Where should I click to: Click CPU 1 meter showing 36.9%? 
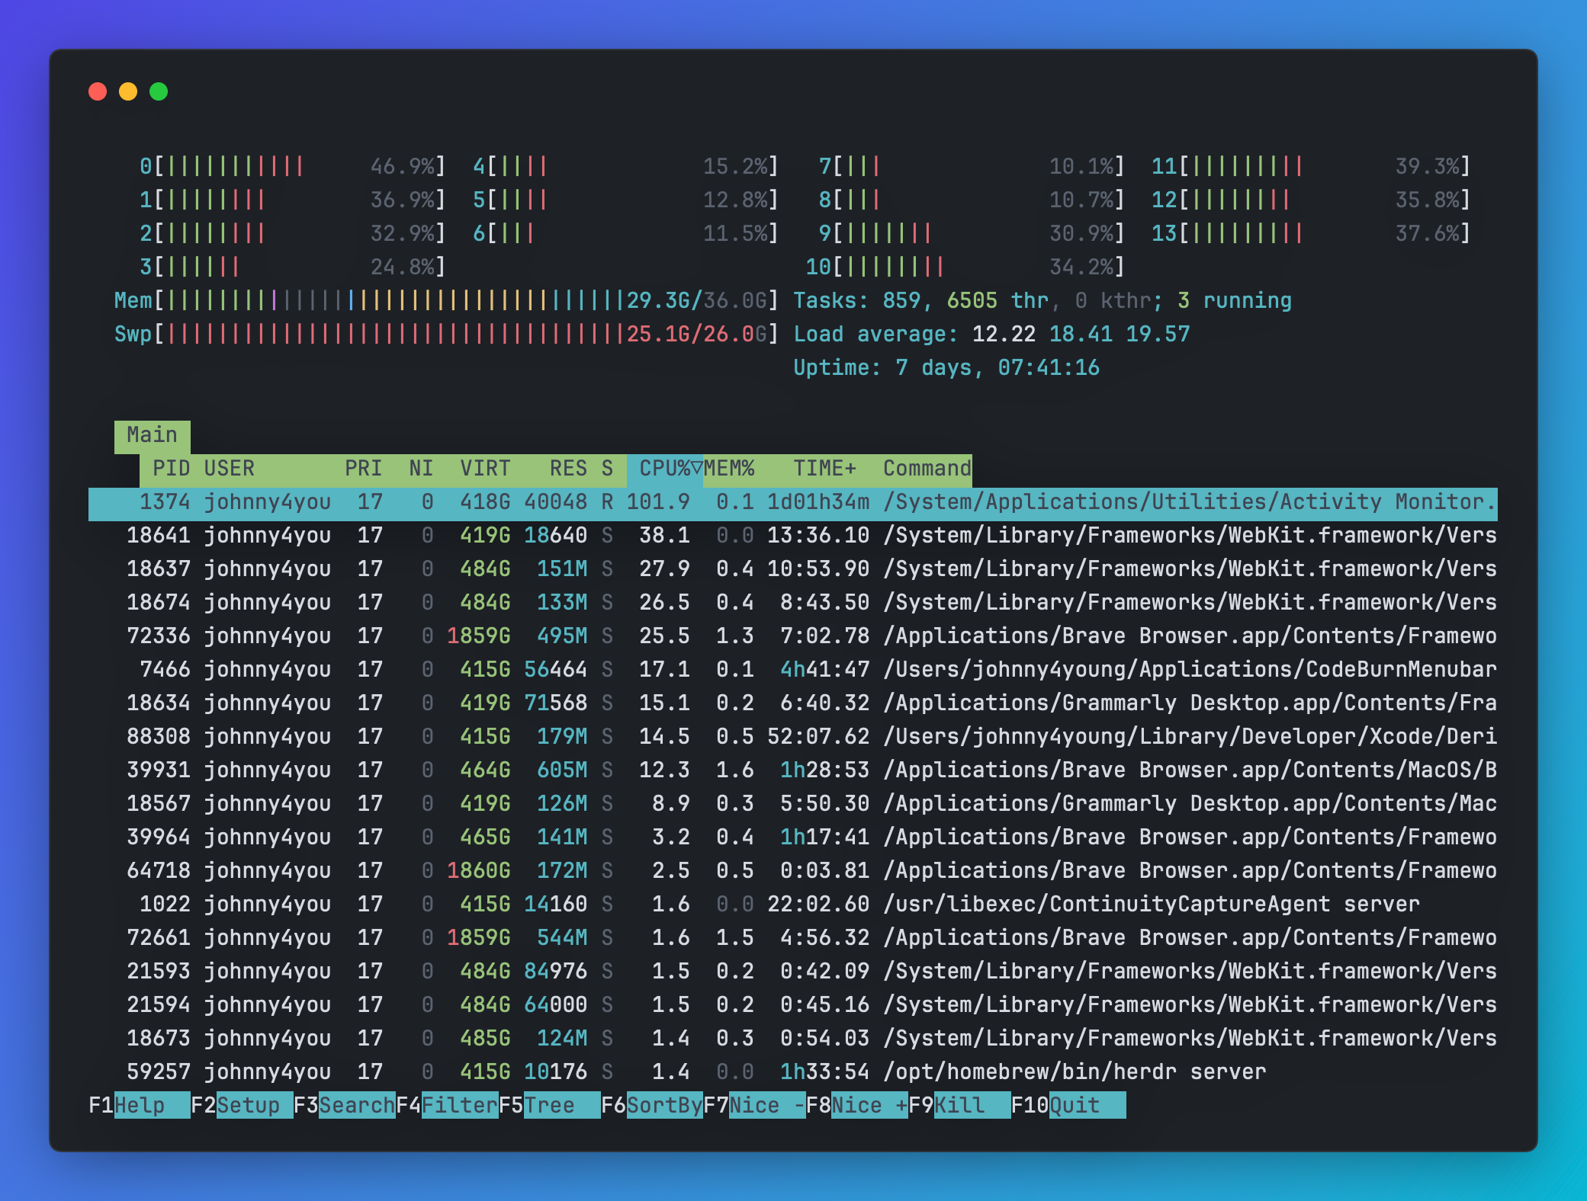293,200
